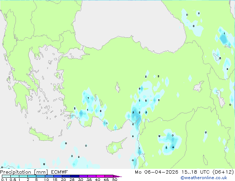This screenshot has height=181, width=235.
Task: Click the "Precipitation" title text
Action: 16,172
